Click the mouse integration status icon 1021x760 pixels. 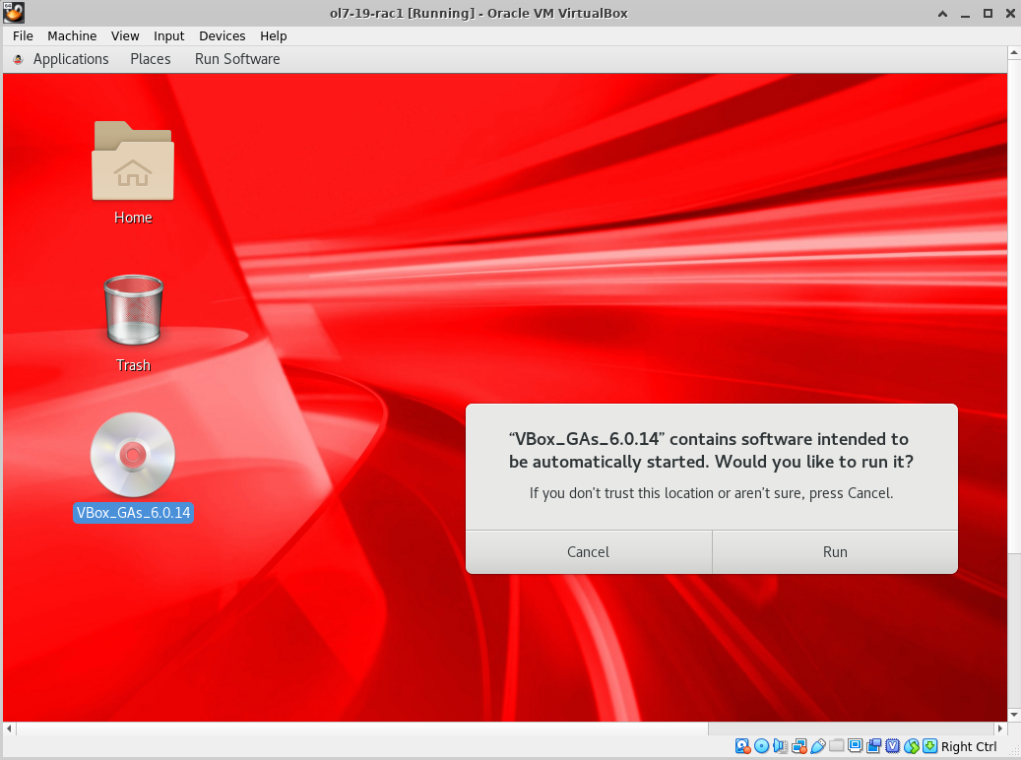[x=912, y=746]
